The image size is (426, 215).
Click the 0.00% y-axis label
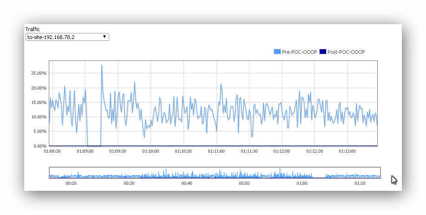pyautogui.click(x=39, y=146)
